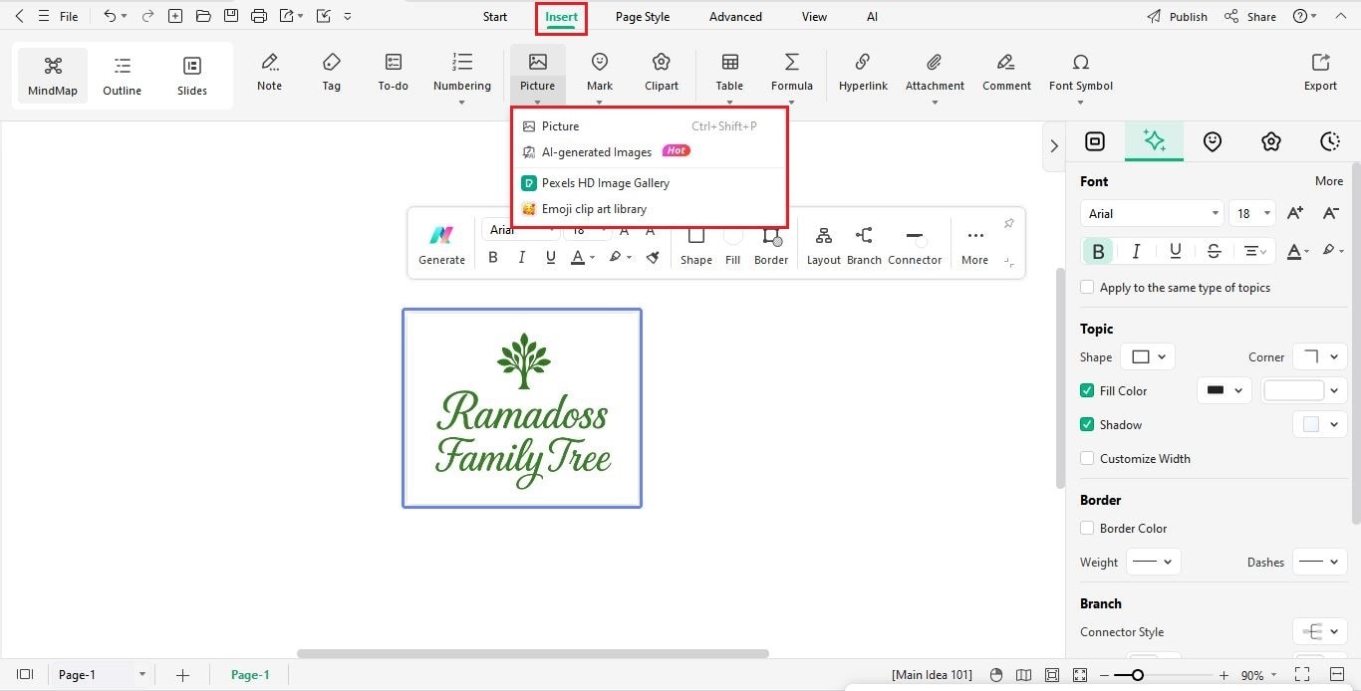1361x691 pixels.
Task: Click the Share button
Action: tap(1250, 17)
